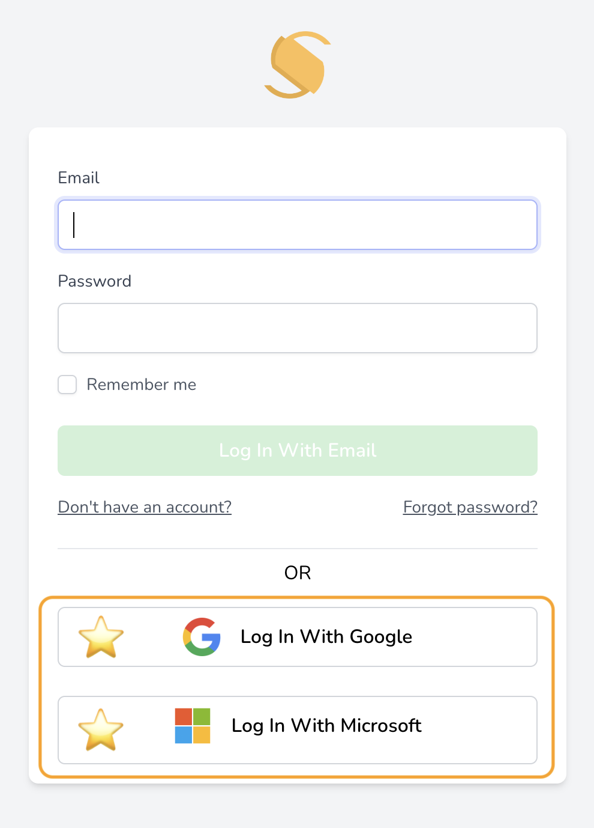Click the Log In With Google text
This screenshot has width=594, height=828.
[326, 637]
